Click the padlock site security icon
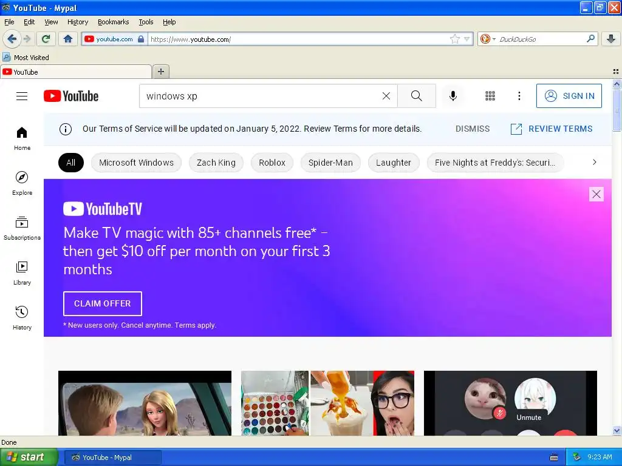The width and height of the screenshot is (622, 466). click(x=141, y=39)
